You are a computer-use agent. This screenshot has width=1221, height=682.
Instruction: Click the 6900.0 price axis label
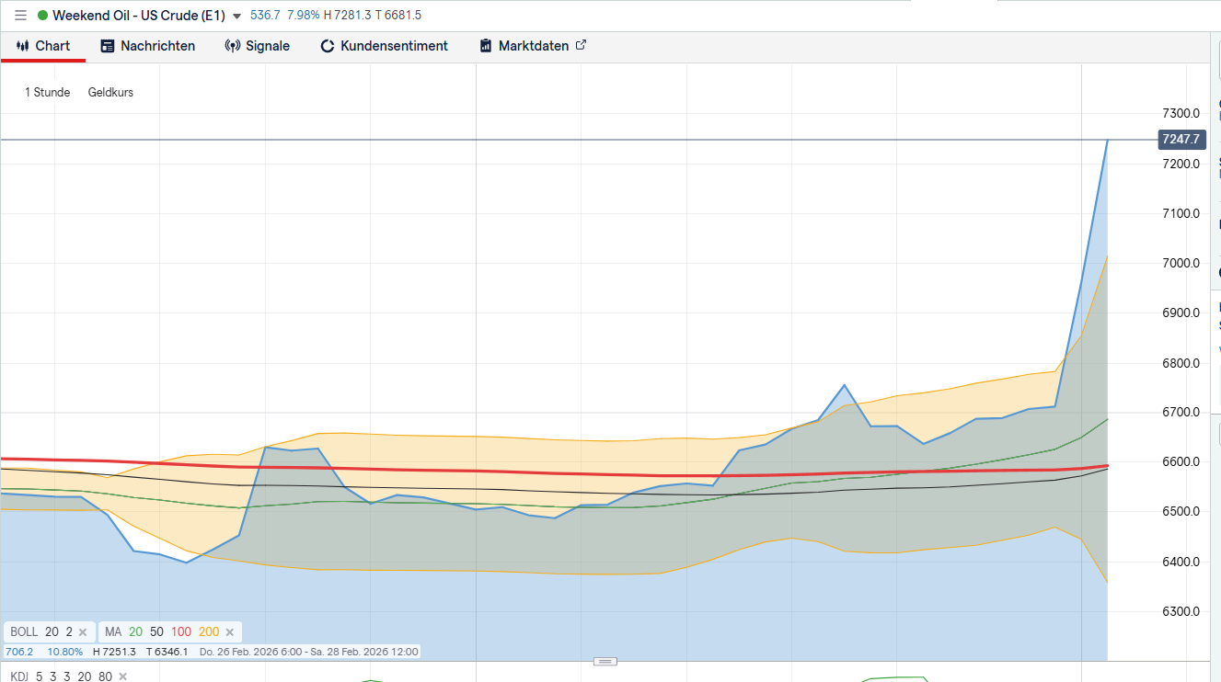tap(1181, 313)
